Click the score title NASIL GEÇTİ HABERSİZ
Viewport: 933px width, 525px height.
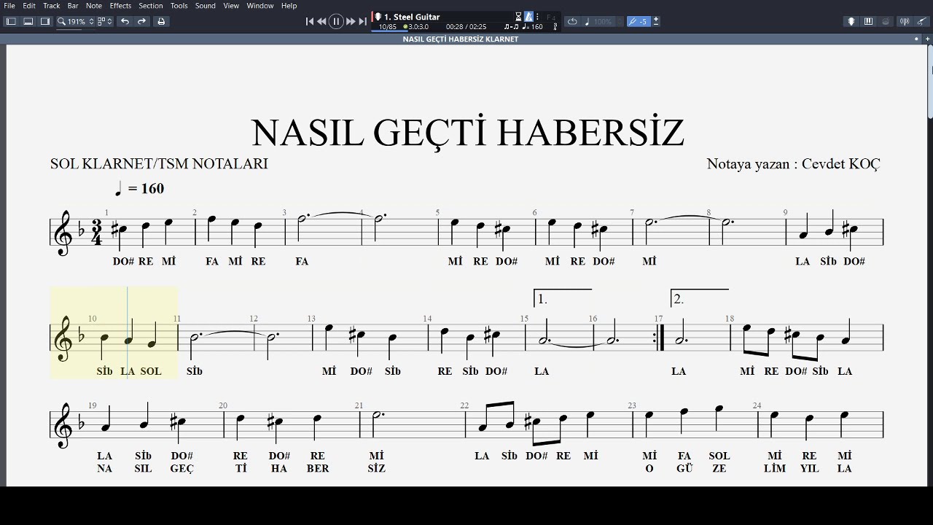point(467,133)
